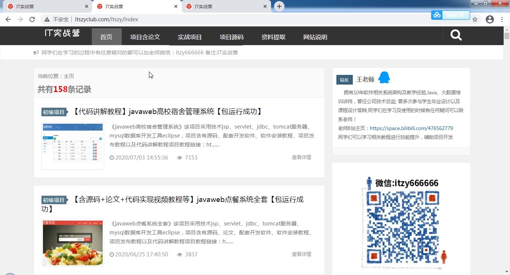Click the browser forward arrow
Screen dimensions: 510x275
pos(20,19)
